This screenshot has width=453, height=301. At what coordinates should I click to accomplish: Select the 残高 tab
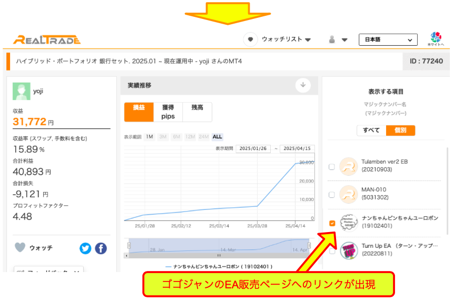pos(197,112)
